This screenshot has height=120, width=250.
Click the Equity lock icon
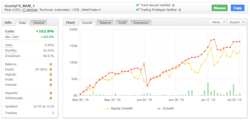[x=50, y=69]
